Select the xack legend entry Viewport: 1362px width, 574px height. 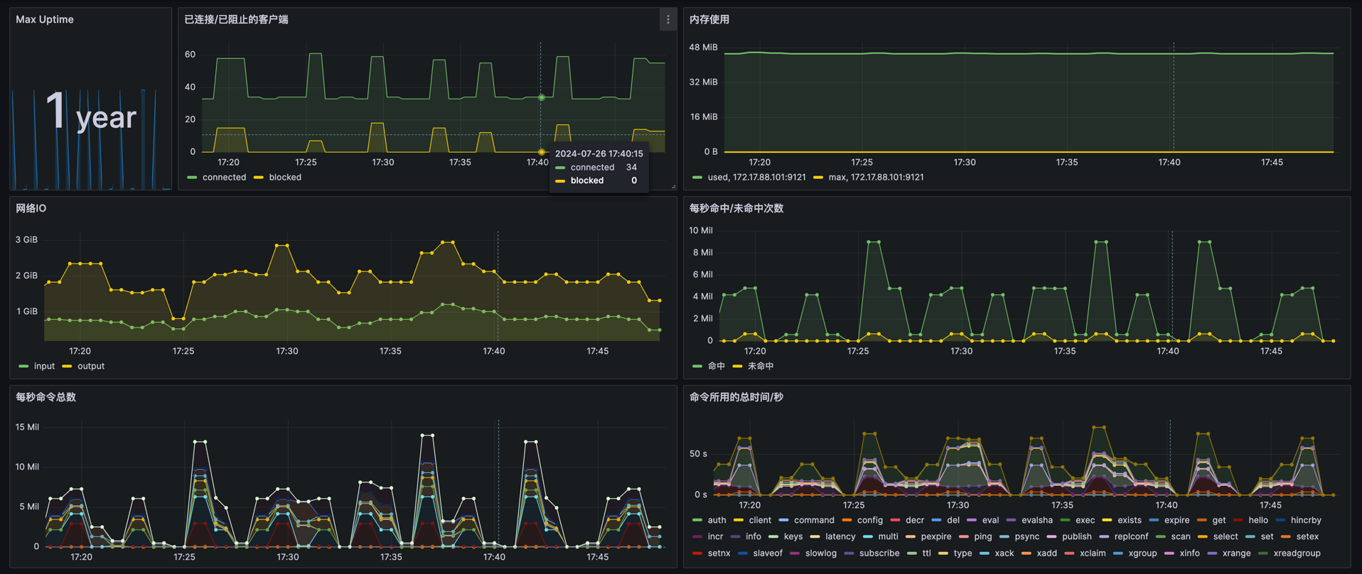(x=1004, y=553)
